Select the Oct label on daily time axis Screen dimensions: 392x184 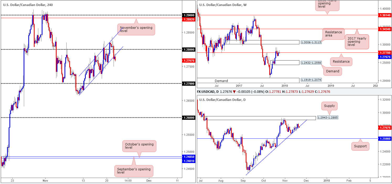(x=264, y=181)
